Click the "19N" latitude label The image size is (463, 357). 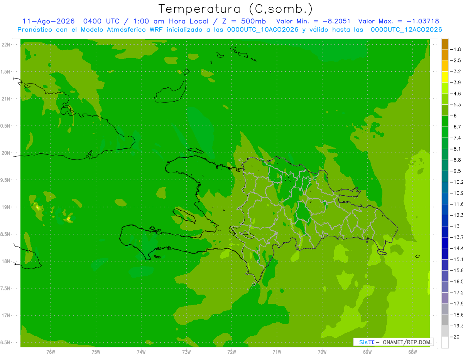[7, 207]
